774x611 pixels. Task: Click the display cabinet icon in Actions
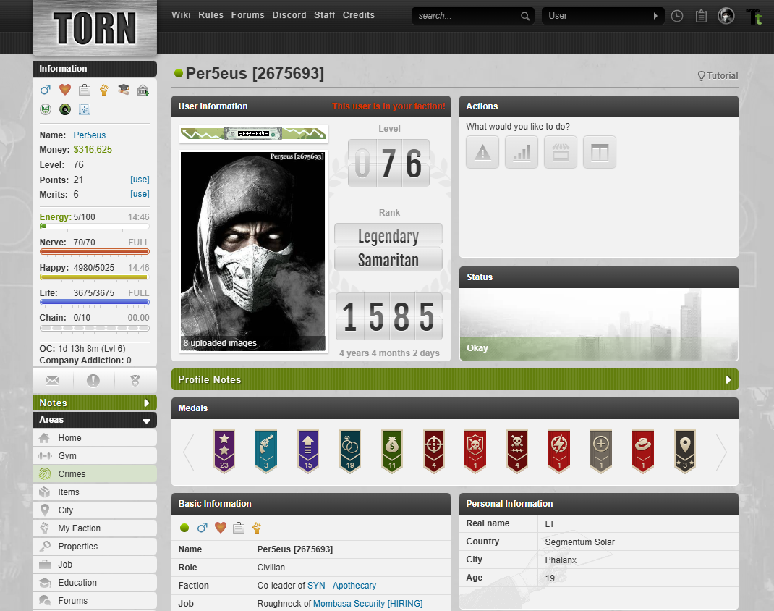pyautogui.click(x=600, y=152)
